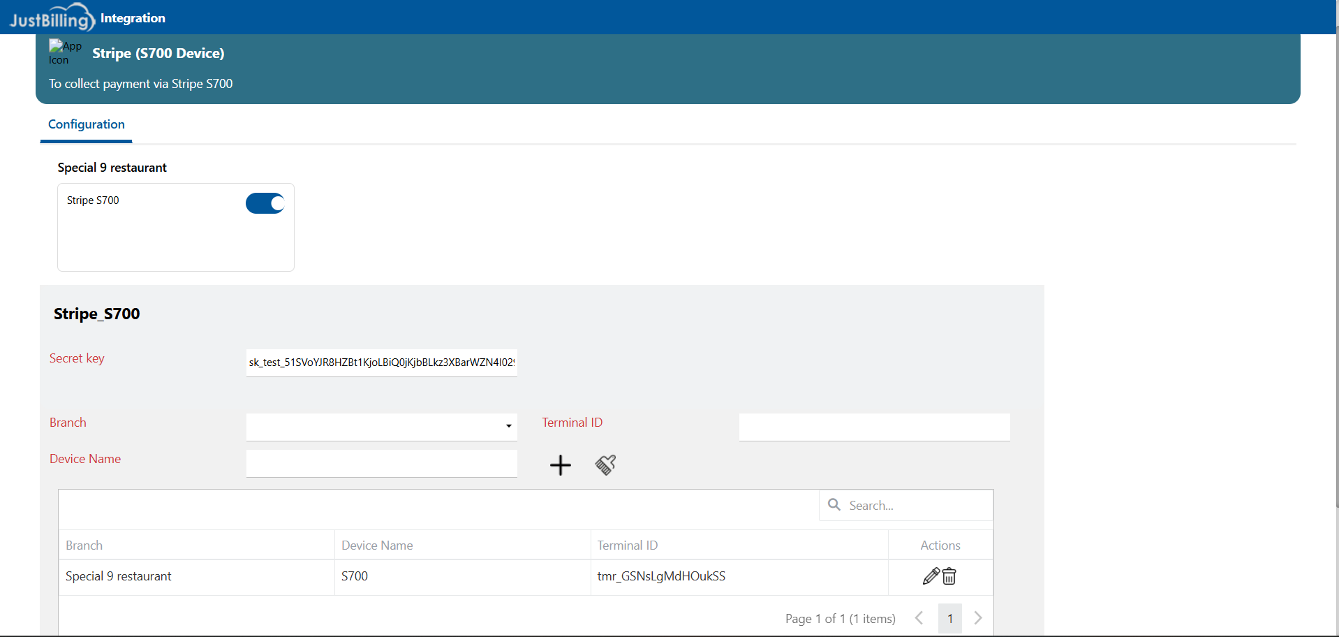The width and height of the screenshot is (1339, 637).
Task: Disable the Stripe S700 toggle
Action: (265, 203)
